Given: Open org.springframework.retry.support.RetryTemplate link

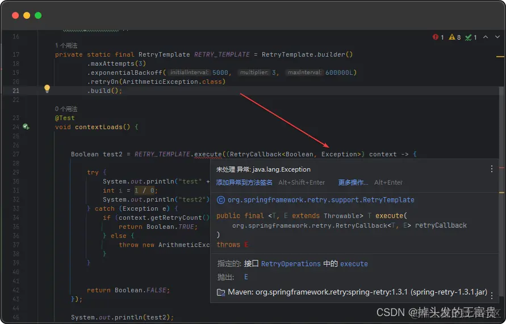Looking at the screenshot, I should pyautogui.click(x=321, y=200).
